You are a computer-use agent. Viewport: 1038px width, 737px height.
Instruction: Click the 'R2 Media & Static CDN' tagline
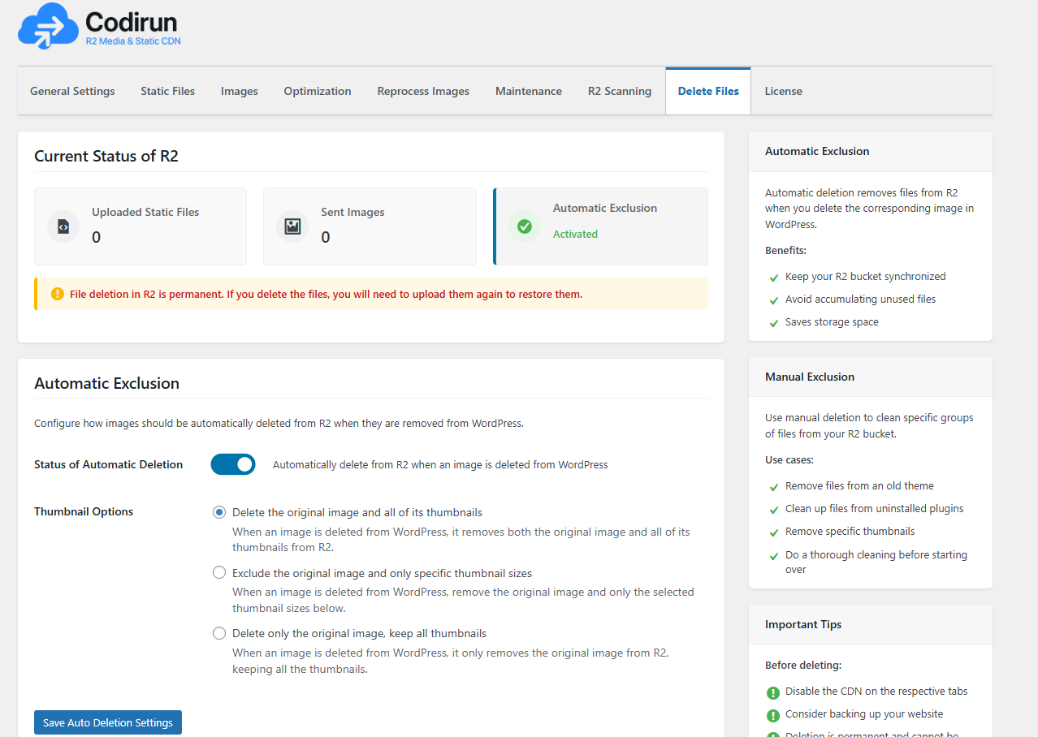(133, 41)
